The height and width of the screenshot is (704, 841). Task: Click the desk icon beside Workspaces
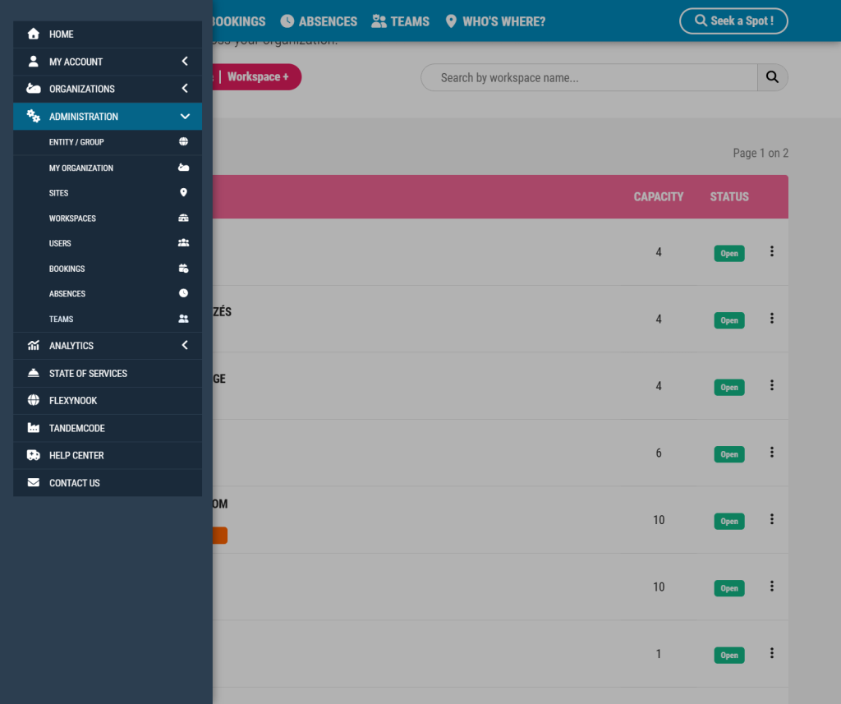click(183, 218)
